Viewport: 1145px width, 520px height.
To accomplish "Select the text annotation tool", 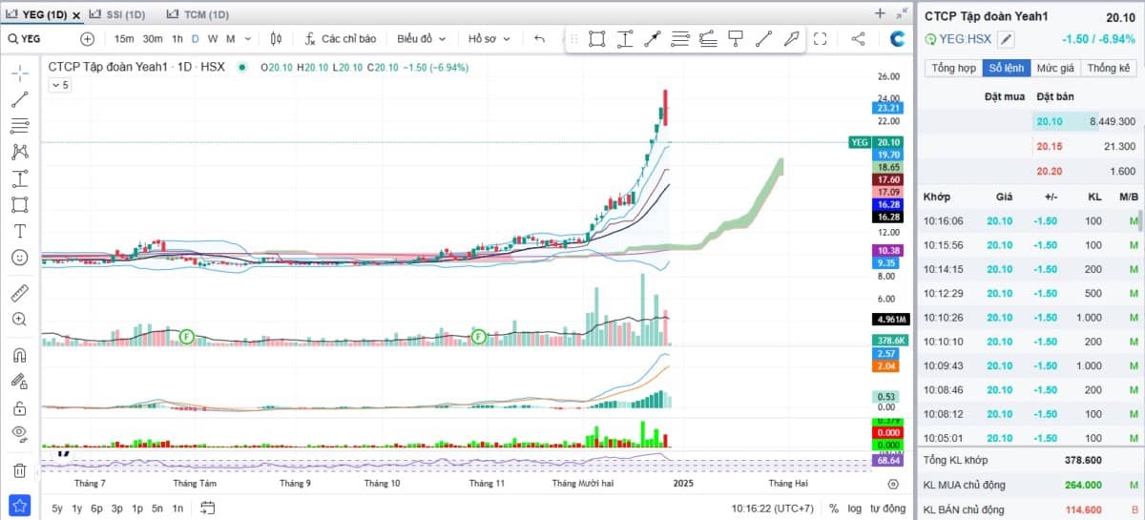I will pyautogui.click(x=19, y=231).
